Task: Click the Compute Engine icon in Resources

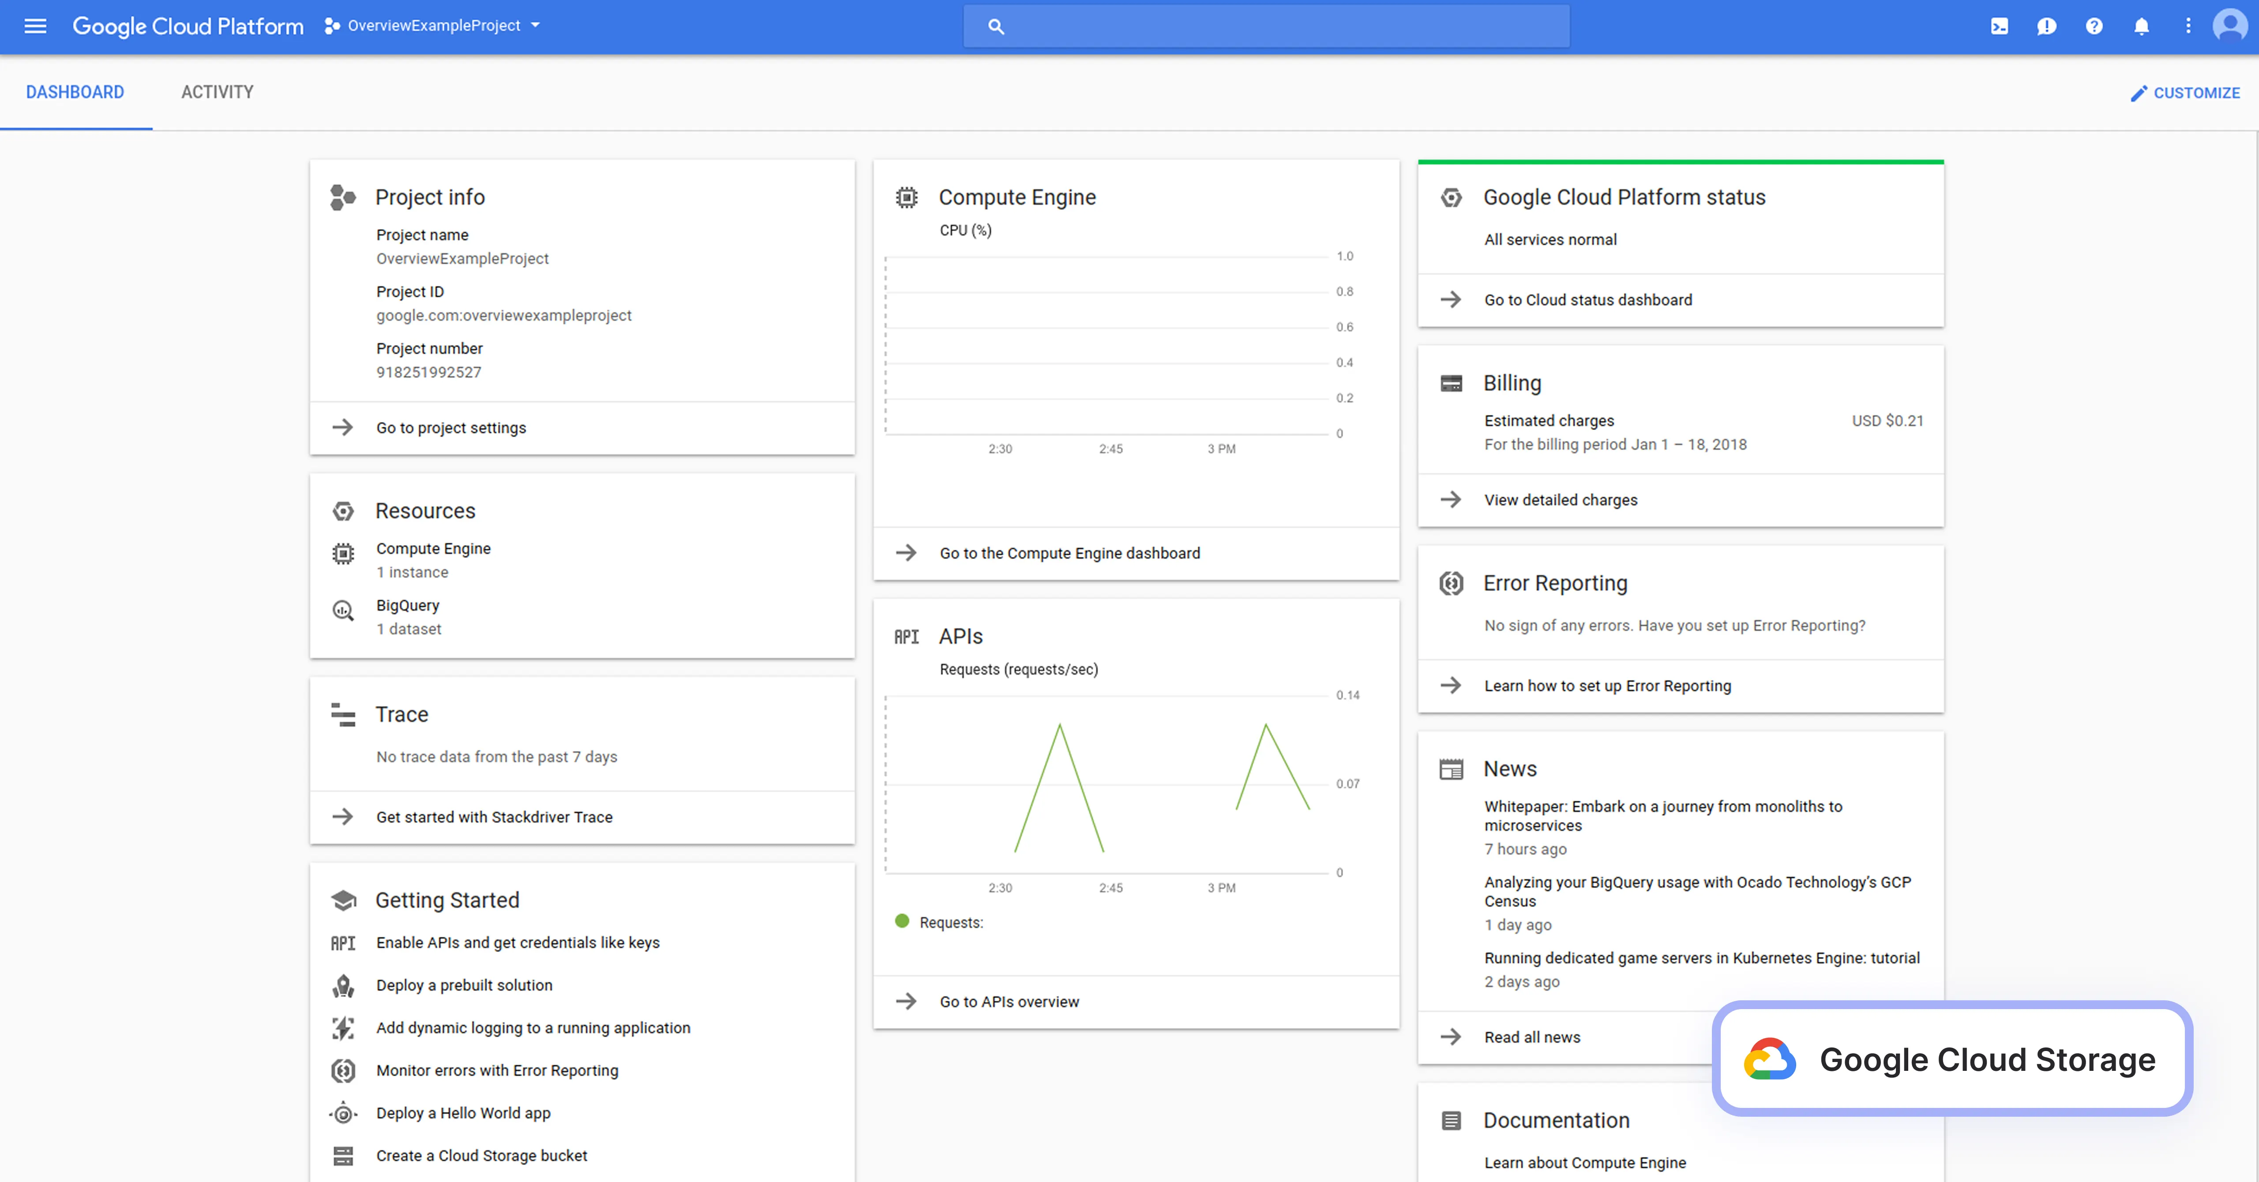Action: pos(343,554)
